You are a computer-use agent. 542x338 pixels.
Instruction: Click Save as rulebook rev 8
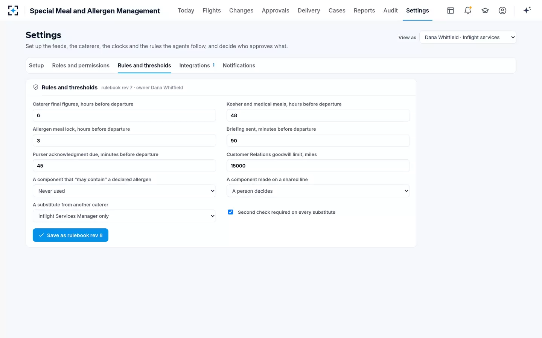point(70,235)
